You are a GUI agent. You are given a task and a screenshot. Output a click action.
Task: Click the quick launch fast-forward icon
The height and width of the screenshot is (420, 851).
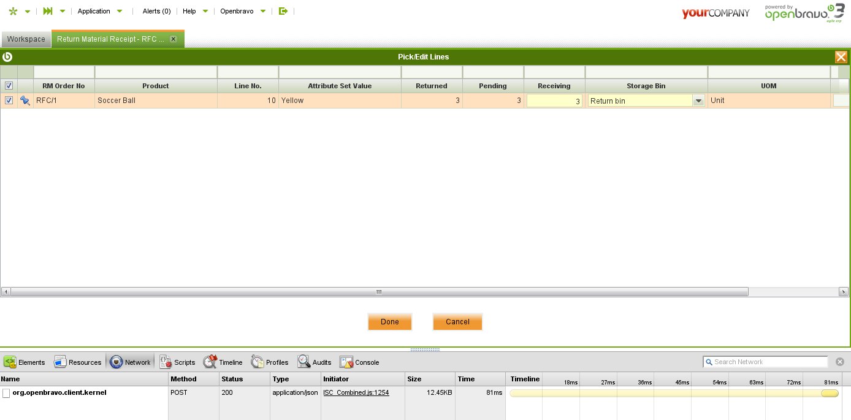click(48, 11)
